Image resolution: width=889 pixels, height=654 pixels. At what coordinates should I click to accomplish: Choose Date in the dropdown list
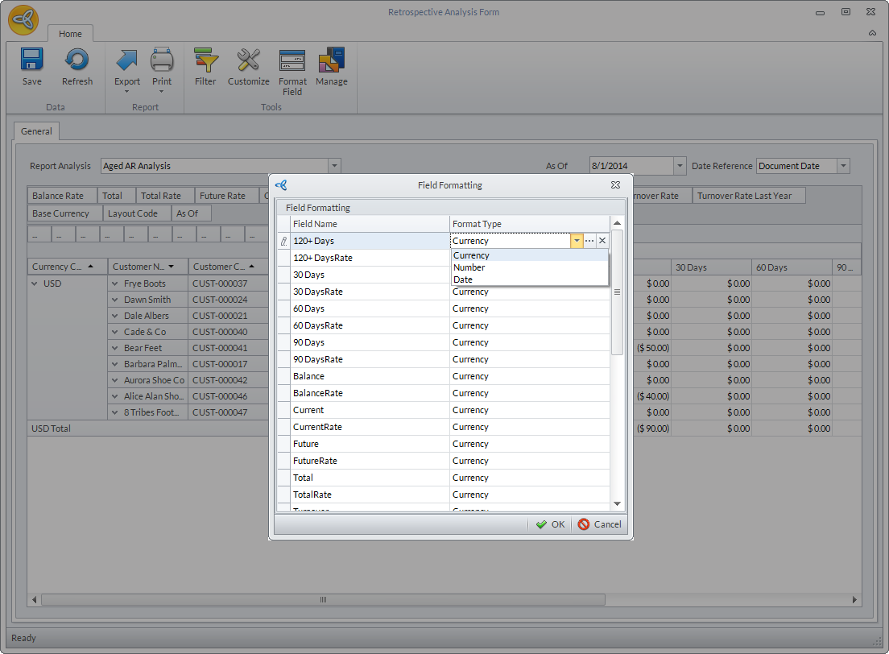coord(463,279)
